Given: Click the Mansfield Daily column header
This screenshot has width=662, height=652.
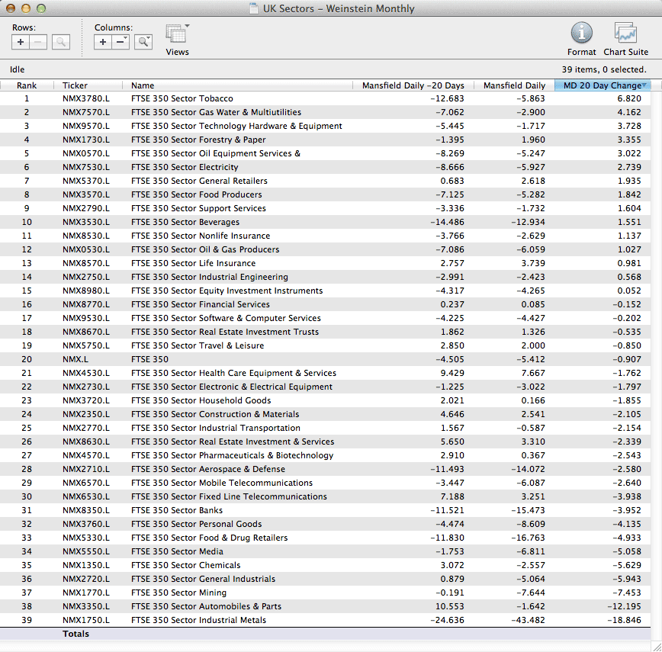Looking at the screenshot, I should tap(514, 85).
